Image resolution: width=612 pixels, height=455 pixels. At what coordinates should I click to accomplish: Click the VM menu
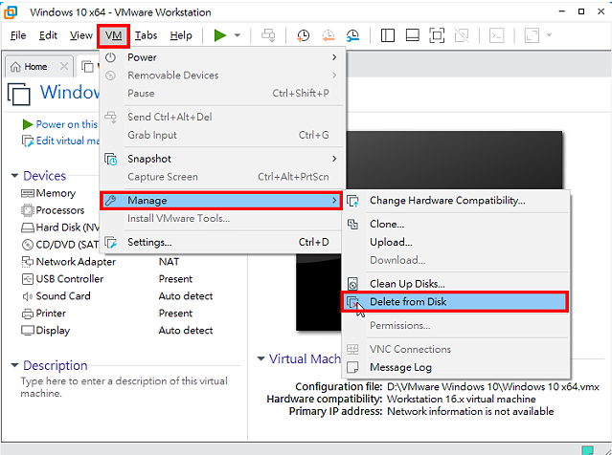click(113, 35)
